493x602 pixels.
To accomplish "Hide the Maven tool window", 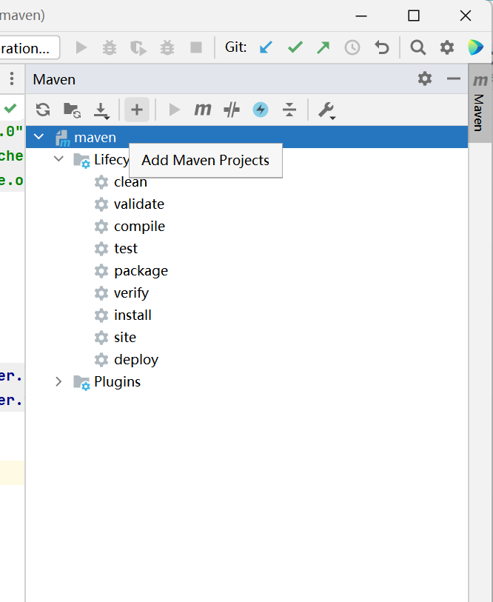I will 454,78.
